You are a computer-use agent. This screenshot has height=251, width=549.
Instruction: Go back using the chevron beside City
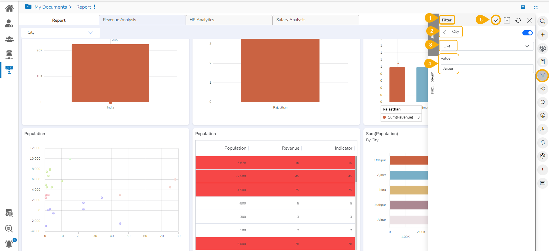coord(445,32)
